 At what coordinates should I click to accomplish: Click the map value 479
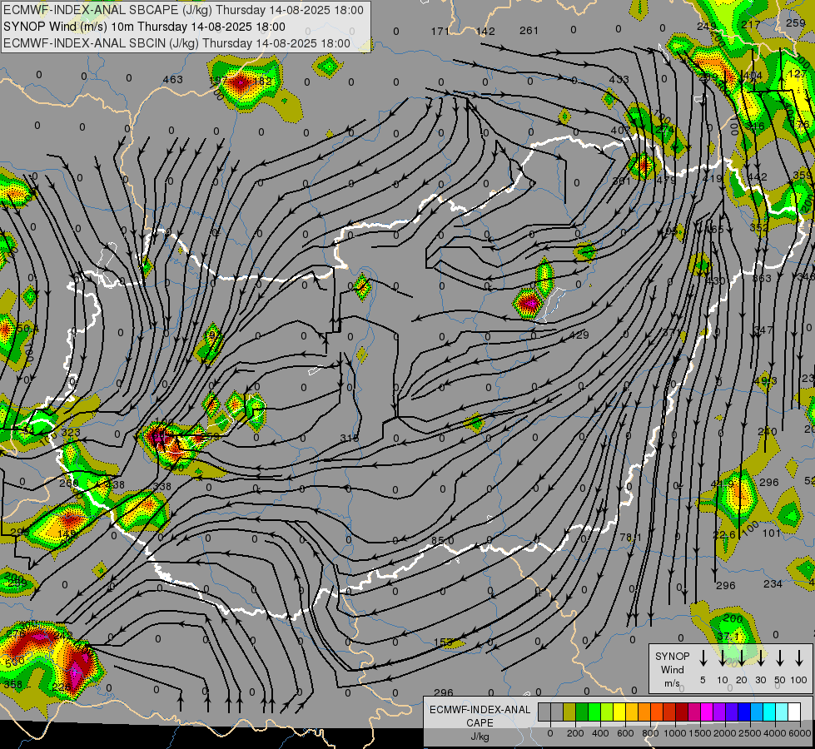[x=666, y=180]
